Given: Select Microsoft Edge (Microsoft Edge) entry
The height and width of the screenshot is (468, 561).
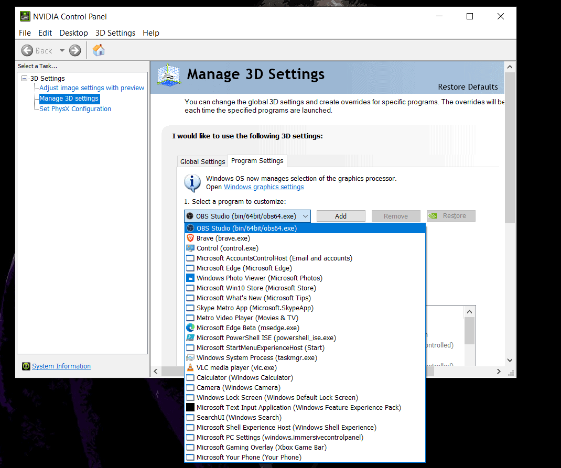Looking at the screenshot, I should click(x=305, y=268).
